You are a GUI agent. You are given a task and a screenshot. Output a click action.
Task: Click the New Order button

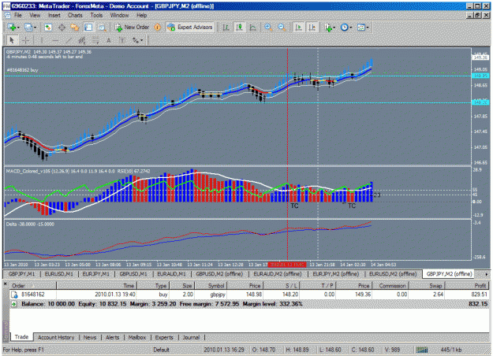(133, 28)
